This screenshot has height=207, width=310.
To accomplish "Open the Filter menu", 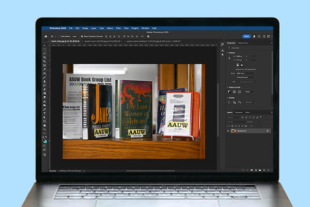I will [x=118, y=28].
